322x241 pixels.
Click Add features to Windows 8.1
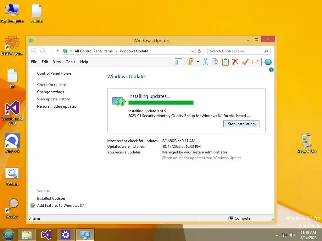61,205
